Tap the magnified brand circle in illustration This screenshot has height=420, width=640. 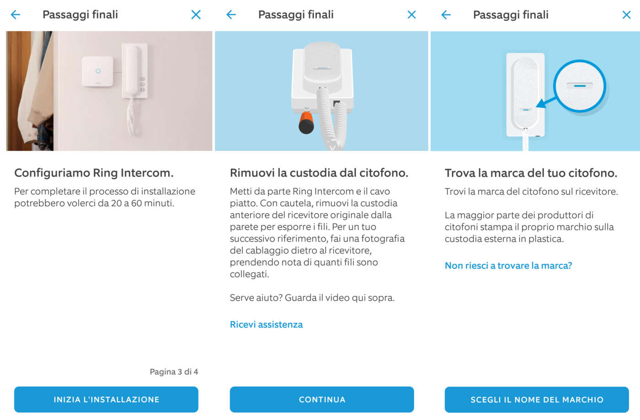(x=579, y=86)
